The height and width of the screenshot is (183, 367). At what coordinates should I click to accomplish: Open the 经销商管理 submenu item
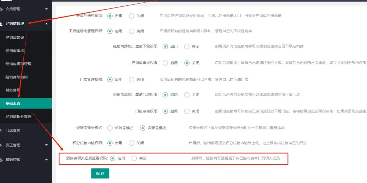point(26,38)
